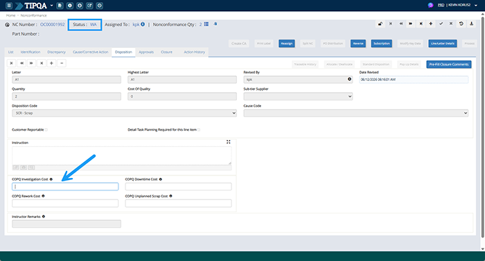
Task: Switch to the Discrepancy tab
Action: [x=56, y=52]
